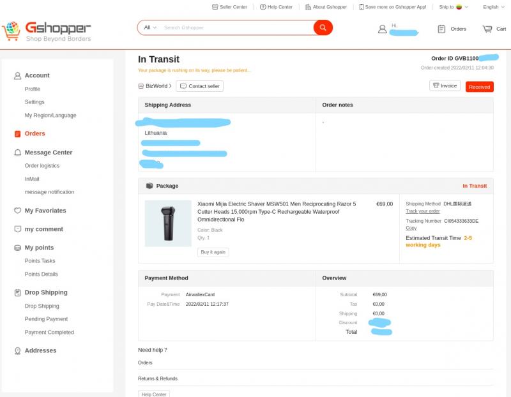Click the Lithuania address text

(x=156, y=133)
